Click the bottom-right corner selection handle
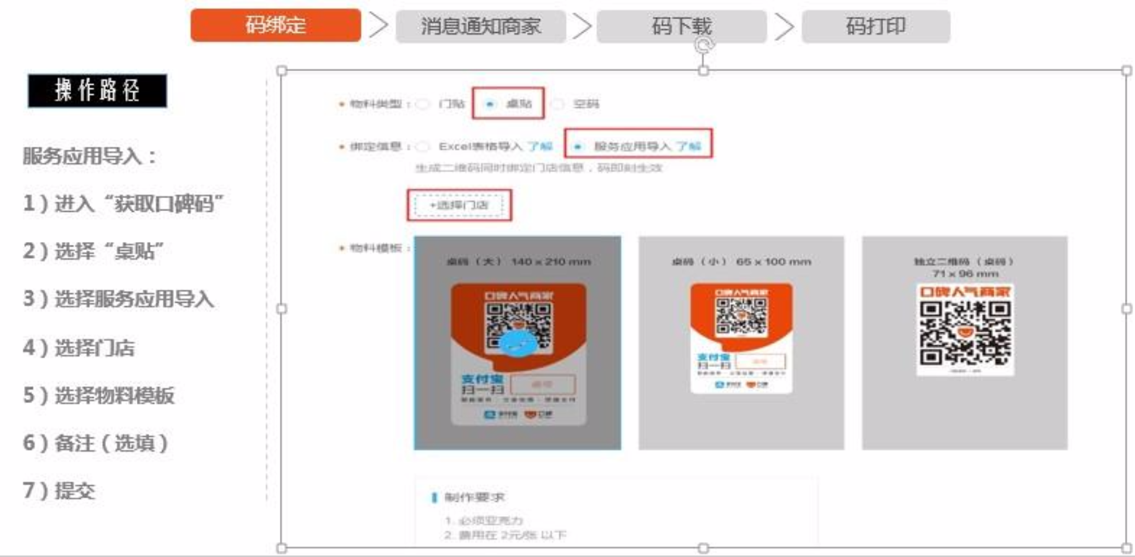1135x557 pixels. (x=1127, y=548)
